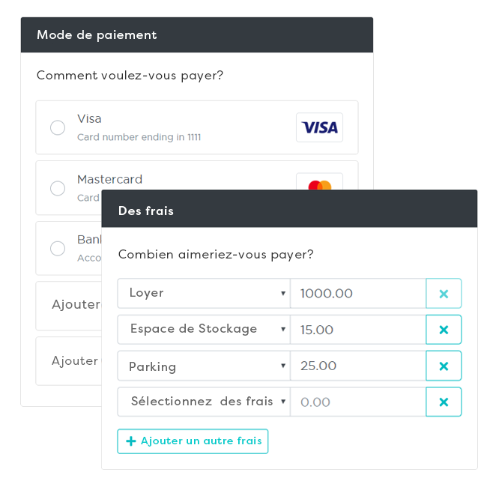Remove the Parking fee row

tap(444, 366)
